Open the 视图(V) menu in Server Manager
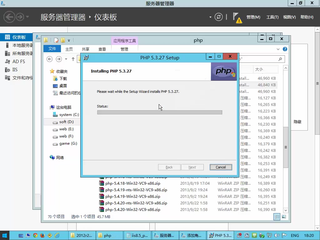This screenshot has width=320, height=240. point(289,17)
